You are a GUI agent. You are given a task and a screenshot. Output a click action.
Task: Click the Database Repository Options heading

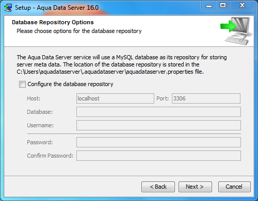tap(53, 22)
